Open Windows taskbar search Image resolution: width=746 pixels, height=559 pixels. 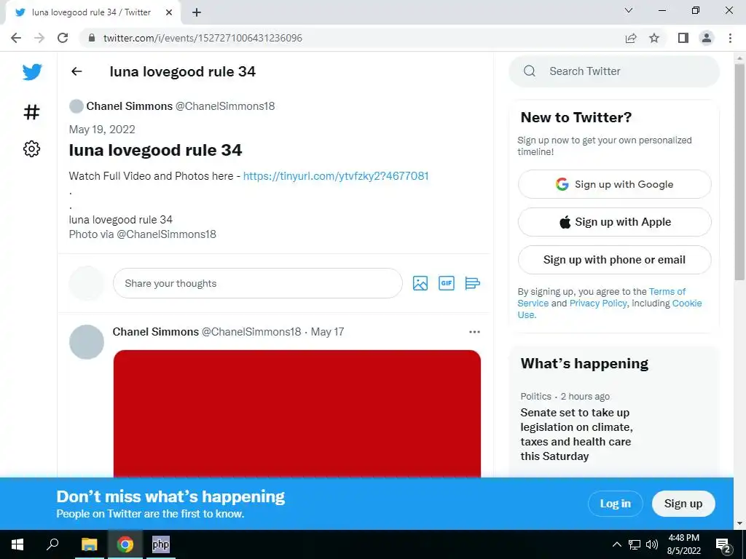pos(52,544)
